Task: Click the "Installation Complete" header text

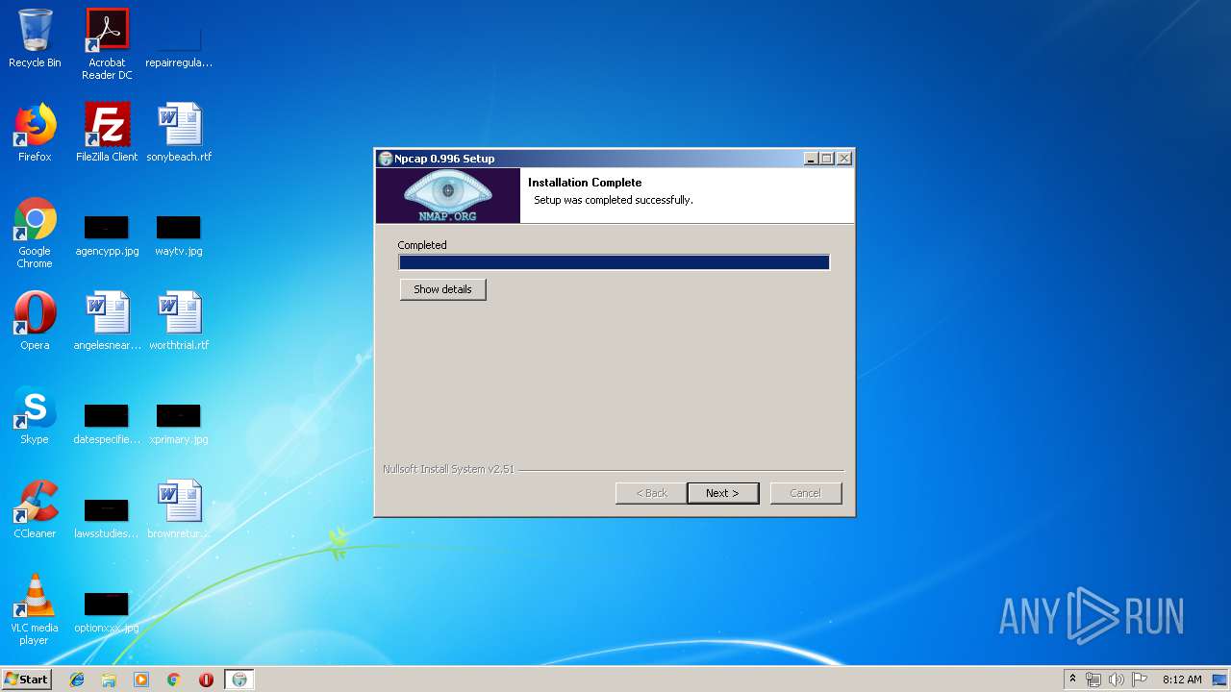Action: click(585, 183)
